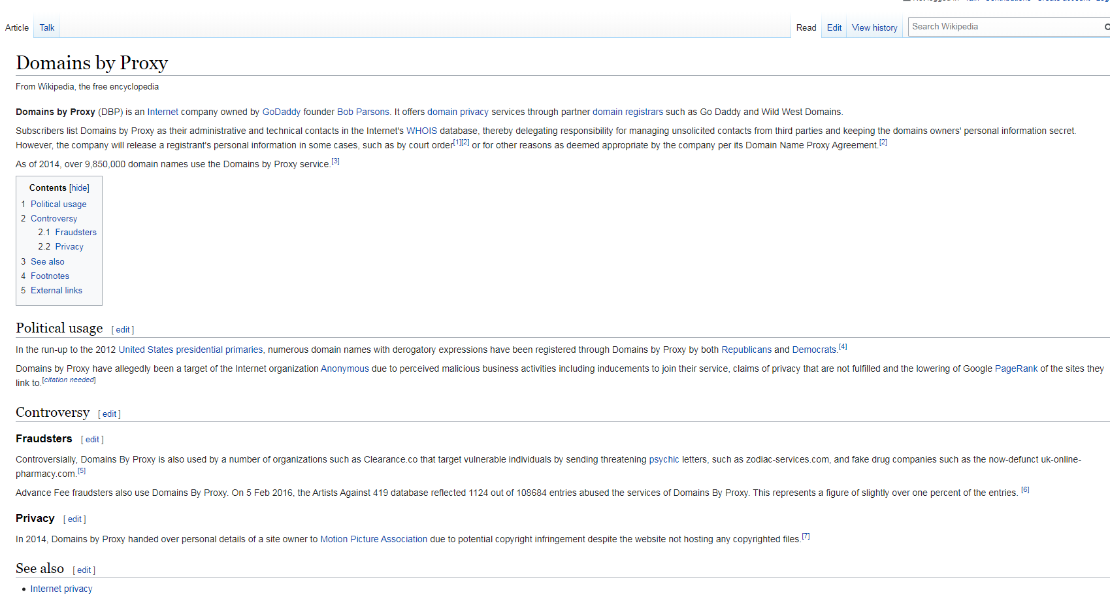Click footnote reference [6]
The width and height of the screenshot is (1110, 603).
1025,490
